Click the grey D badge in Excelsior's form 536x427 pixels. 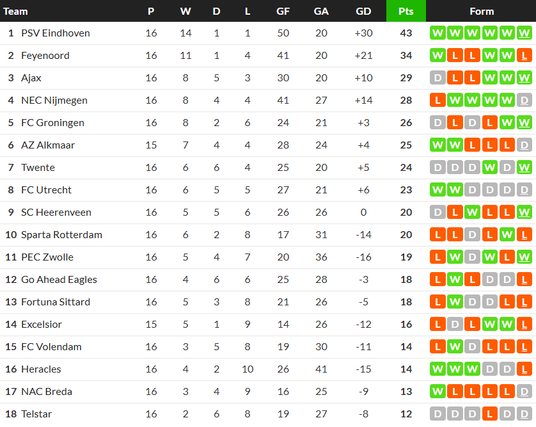pyautogui.click(x=455, y=324)
